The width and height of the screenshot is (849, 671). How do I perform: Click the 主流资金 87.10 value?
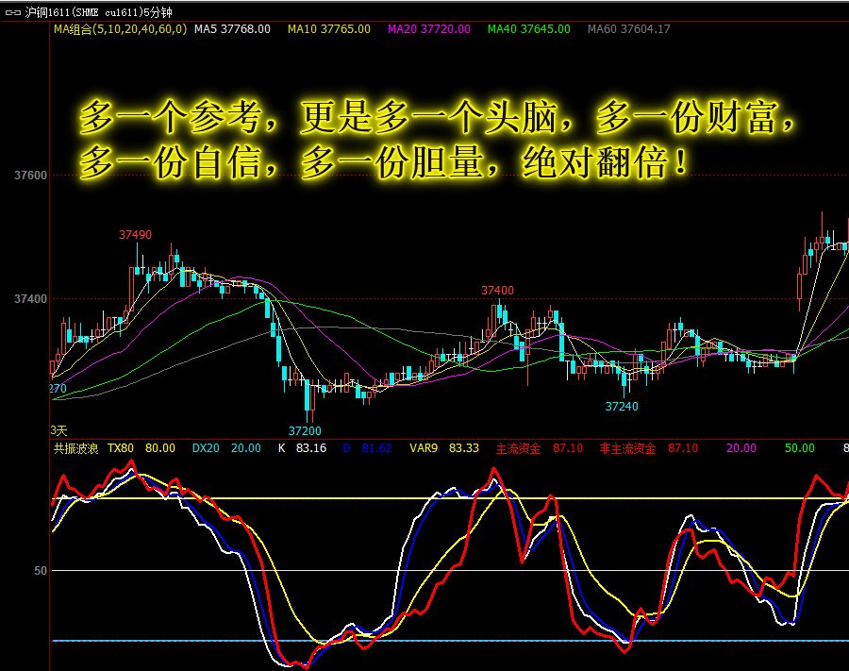coord(540,448)
